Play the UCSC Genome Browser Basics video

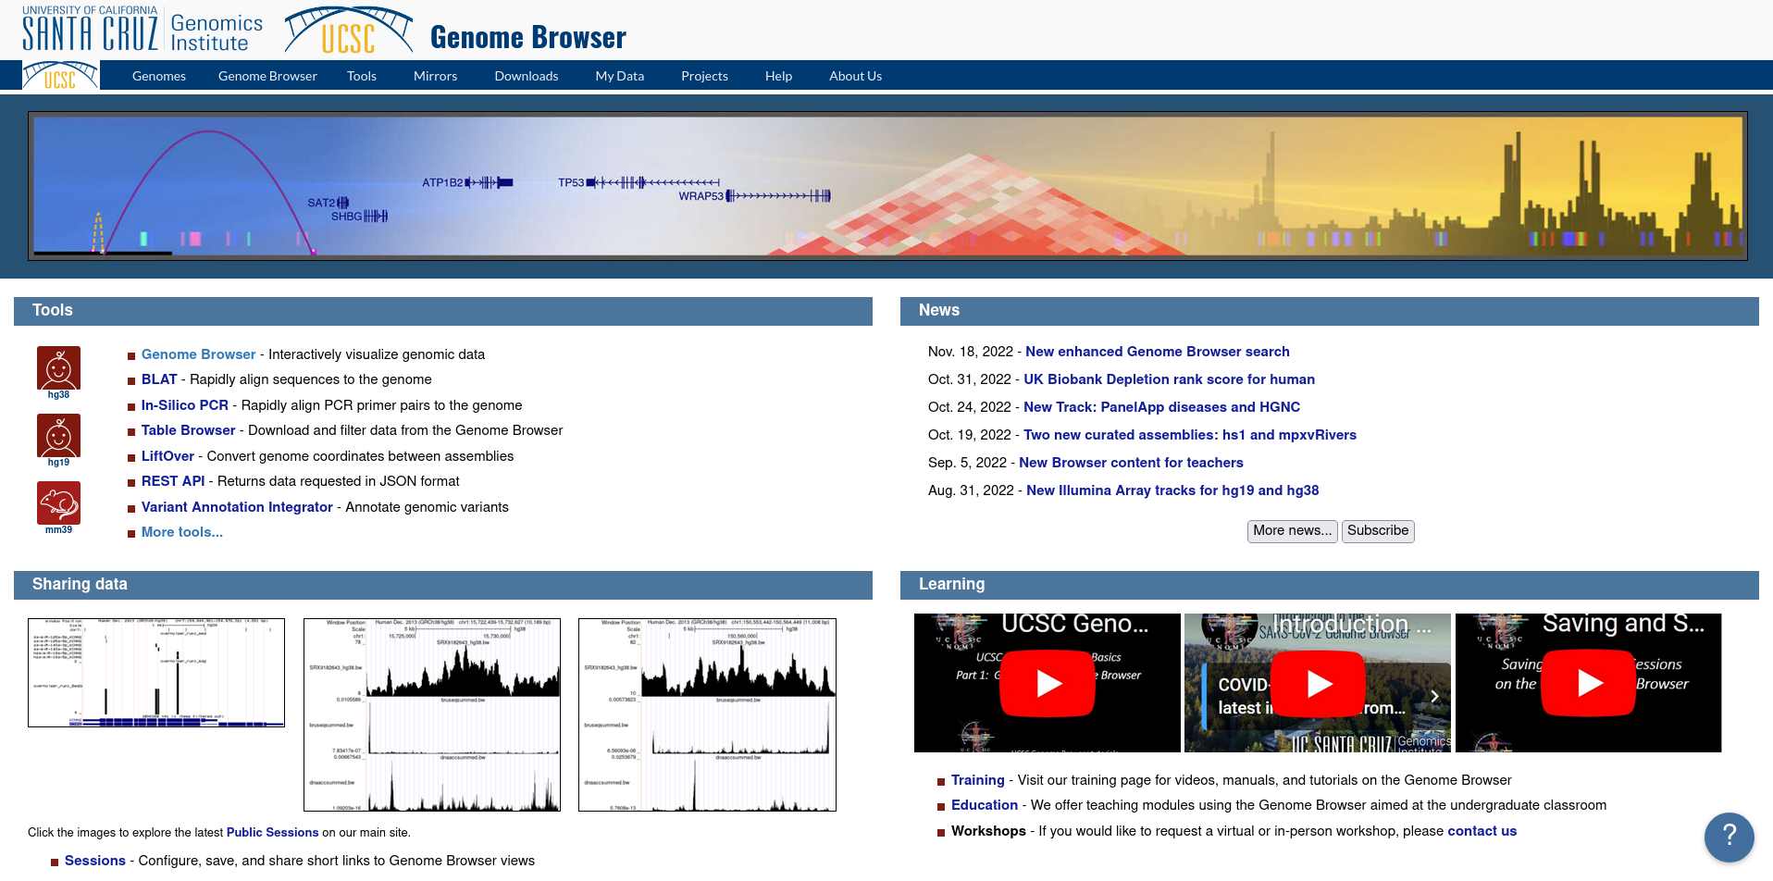(x=1048, y=683)
